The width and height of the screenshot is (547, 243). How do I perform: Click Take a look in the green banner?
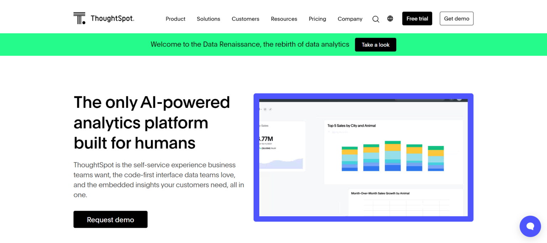click(x=375, y=44)
